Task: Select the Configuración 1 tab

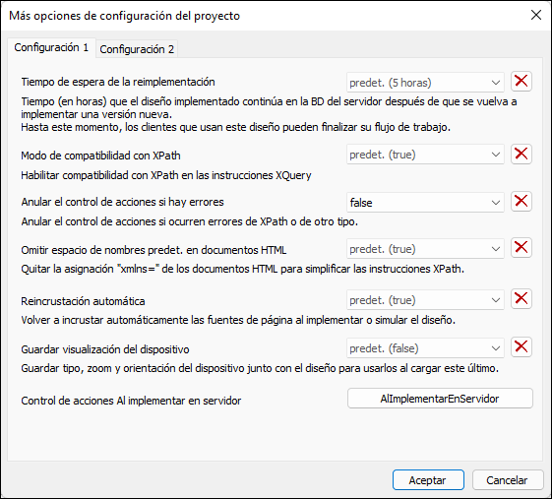Action: point(51,47)
